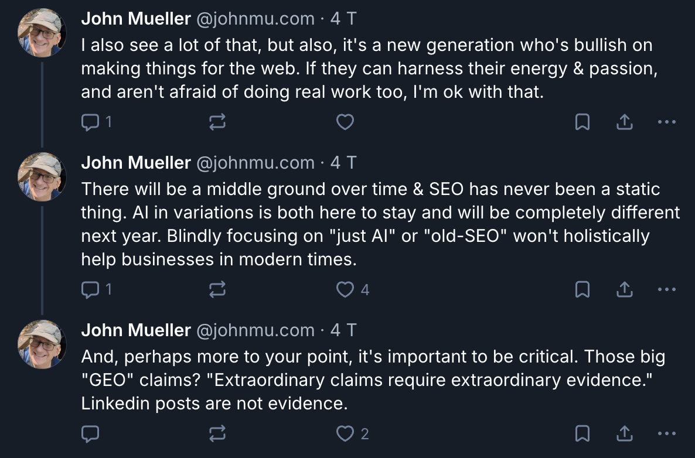Open the "4 T" timestamp on second post
This screenshot has width=695, height=458.
point(343,163)
